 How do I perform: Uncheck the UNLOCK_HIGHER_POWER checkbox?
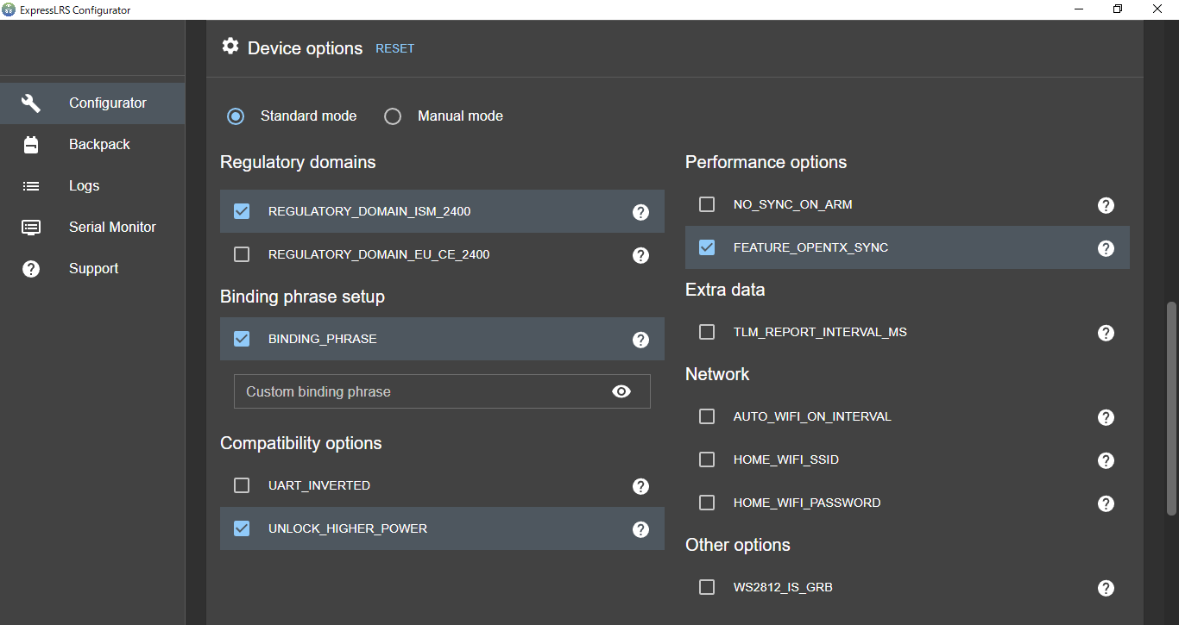(x=242, y=528)
